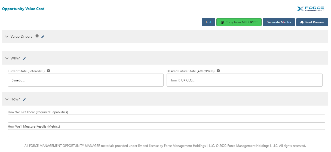Image resolution: width=331 pixels, height=152 pixels.
Task: Click the Desired Future State text box
Action: [244, 80]
